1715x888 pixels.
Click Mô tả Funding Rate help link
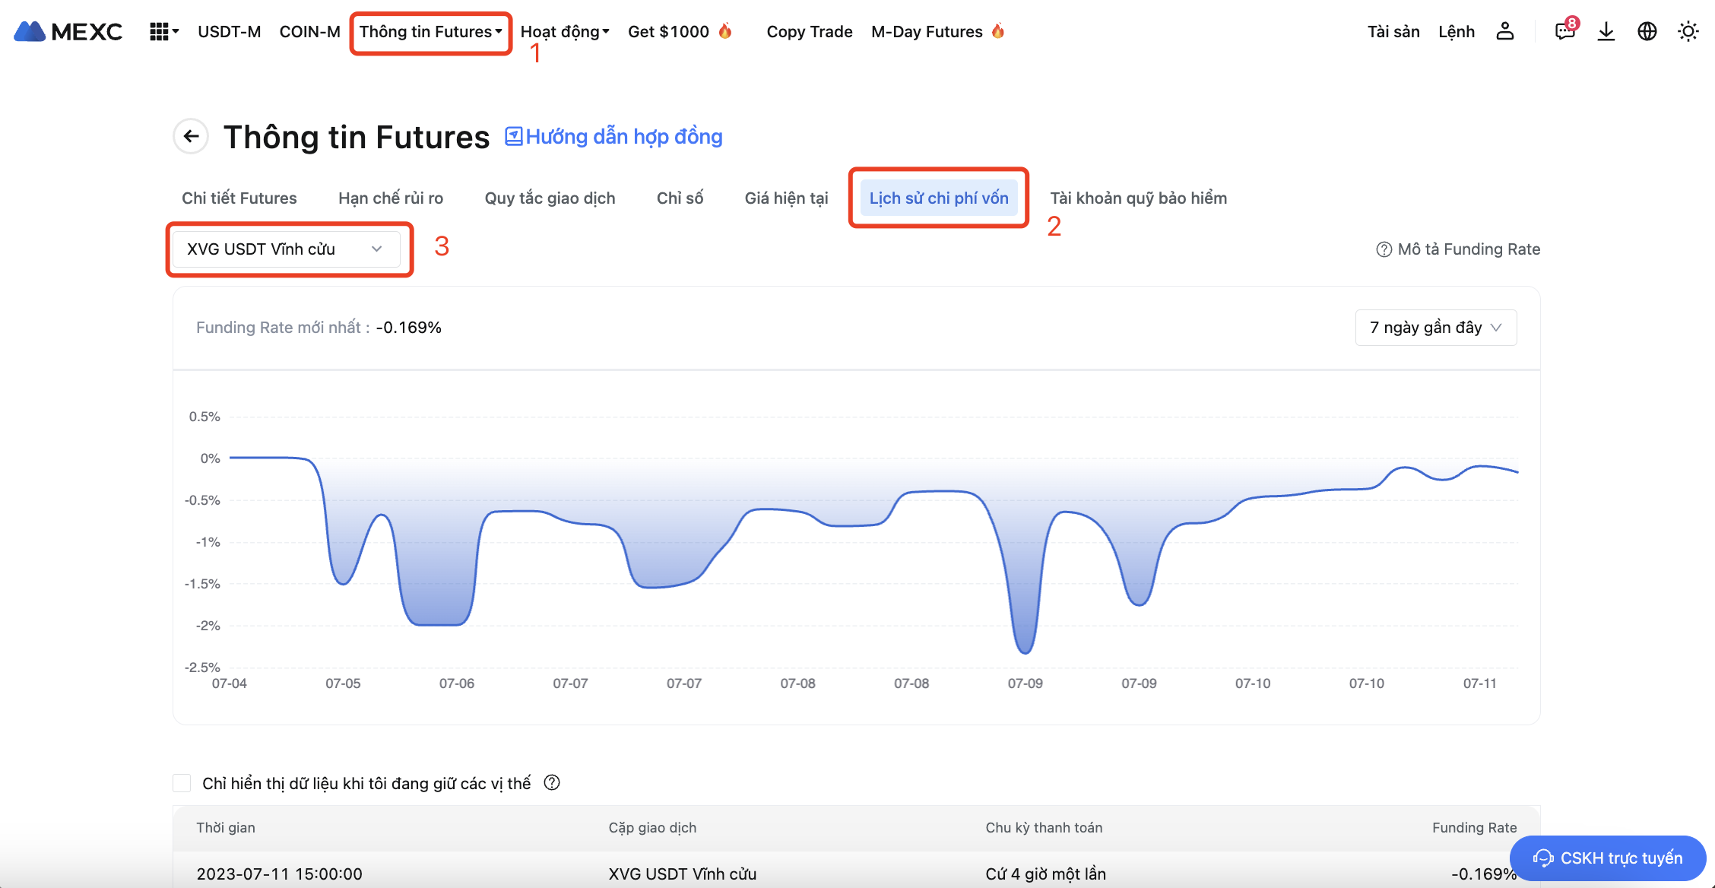(x=1458, y=249)
